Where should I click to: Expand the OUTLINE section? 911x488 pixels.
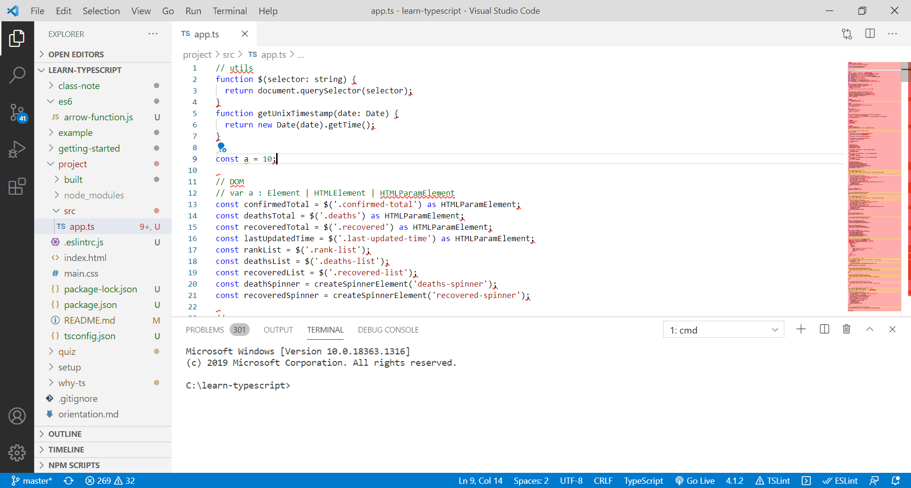point(65,434)
